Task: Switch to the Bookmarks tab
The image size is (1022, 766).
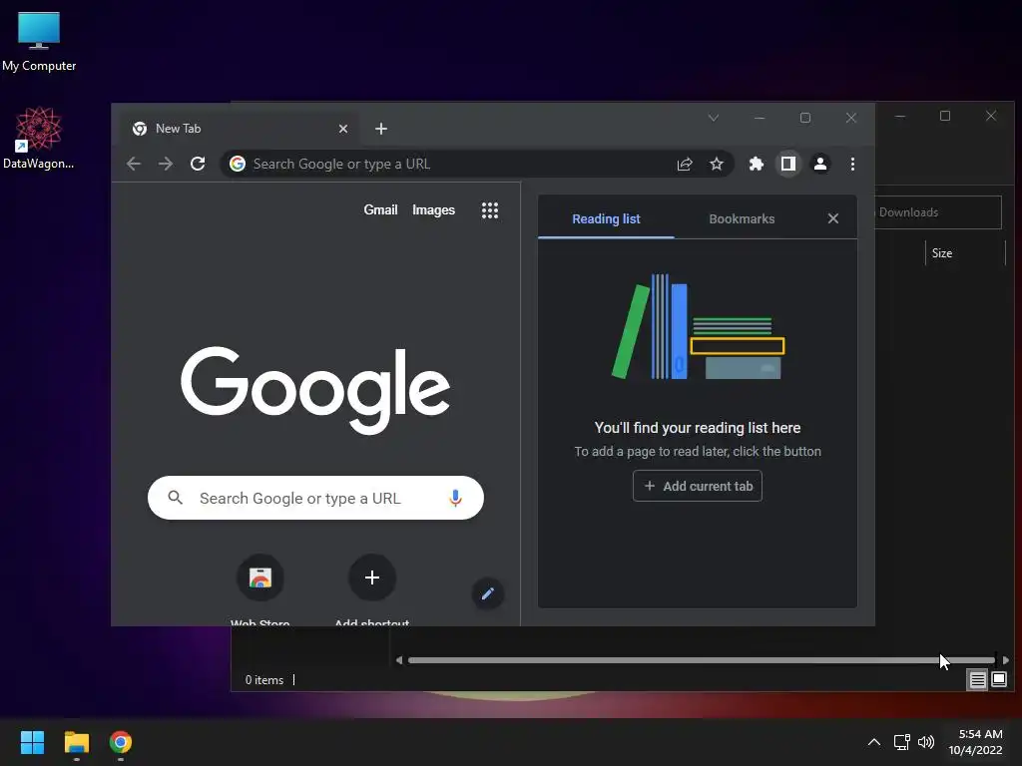Action: (742, 218)
